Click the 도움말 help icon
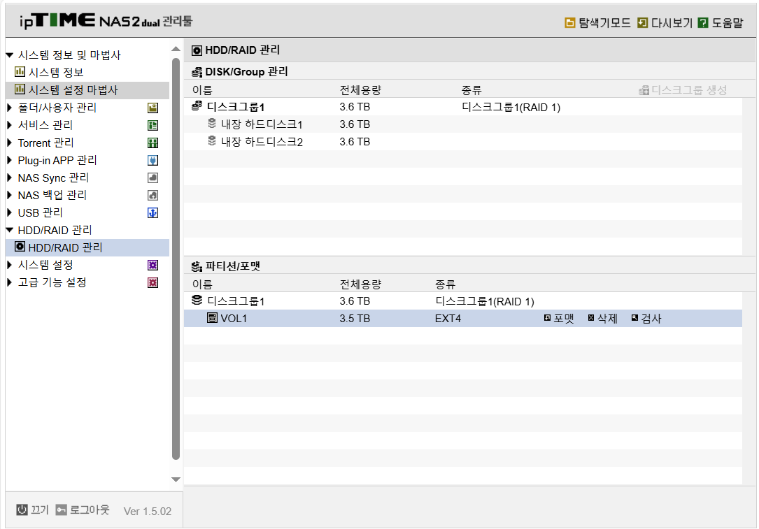Screen dimensions: 759x529 click(x=703, y=23)
